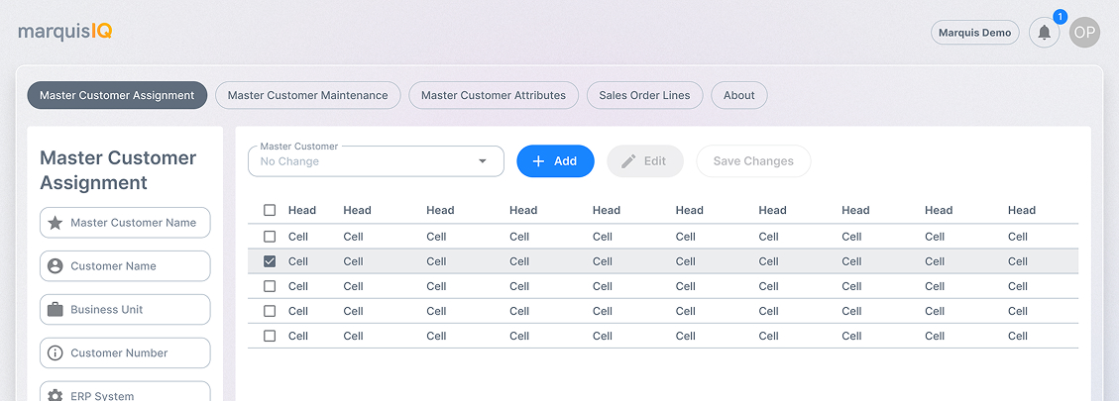Screen dimensions: 1119x401
Task: Check the fifth table row checkbox
Action: tap(269, 336)
